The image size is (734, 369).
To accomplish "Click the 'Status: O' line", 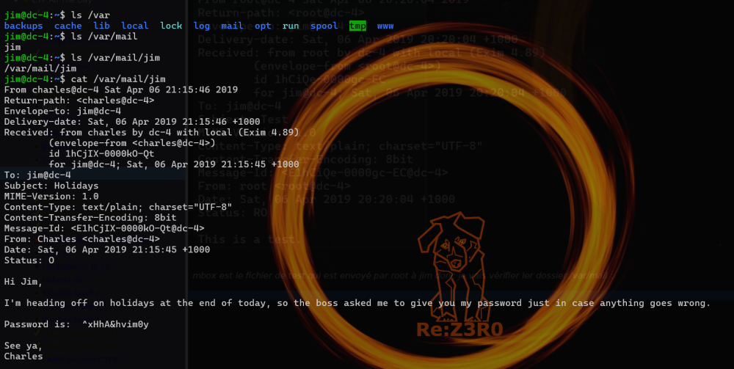I will 29,260.
